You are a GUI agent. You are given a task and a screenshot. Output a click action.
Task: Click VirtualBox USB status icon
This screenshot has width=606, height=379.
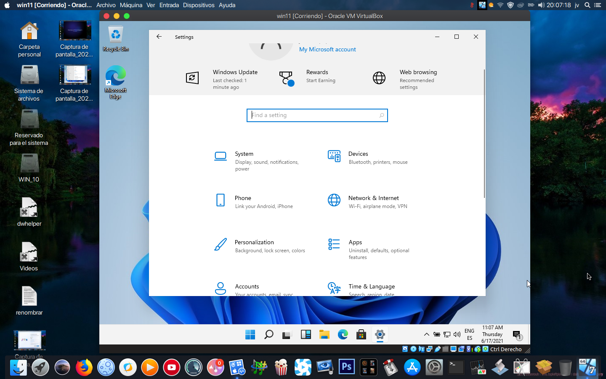tap(438, 349)
